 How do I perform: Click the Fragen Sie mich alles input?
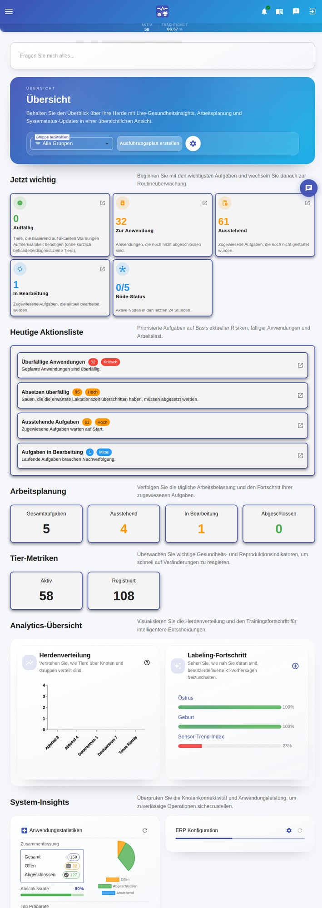(x=163, y=56)
